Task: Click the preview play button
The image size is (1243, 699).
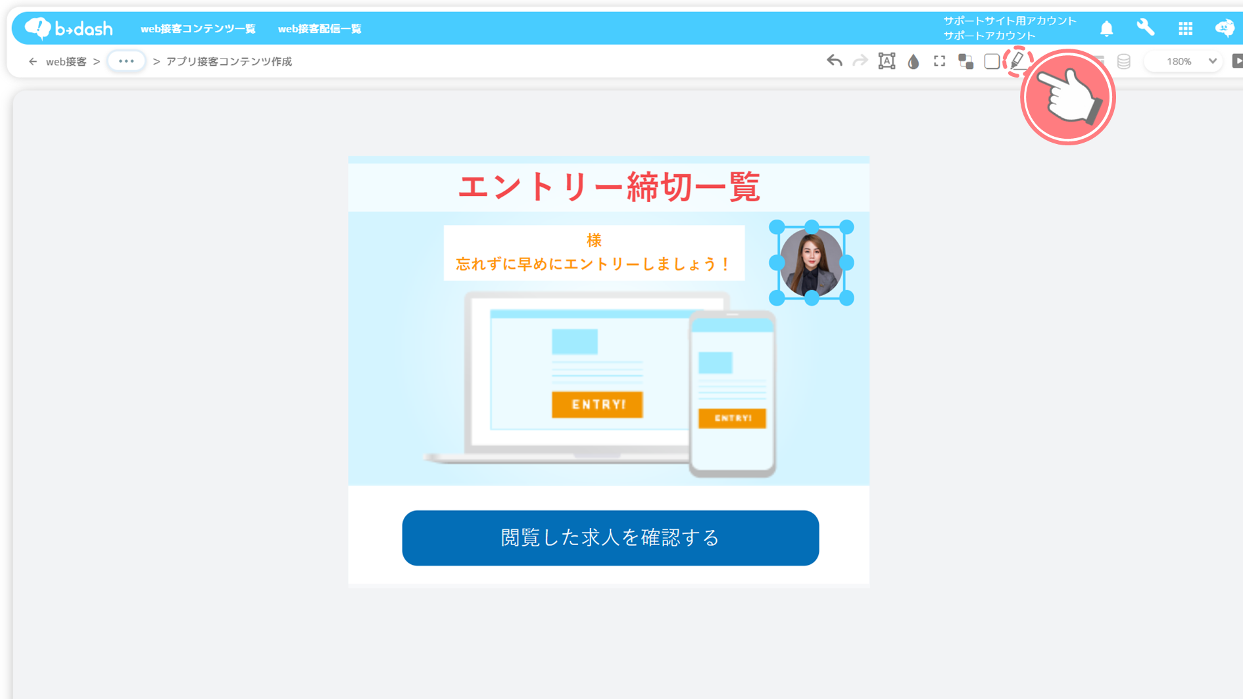Action: coord(1237,61)
